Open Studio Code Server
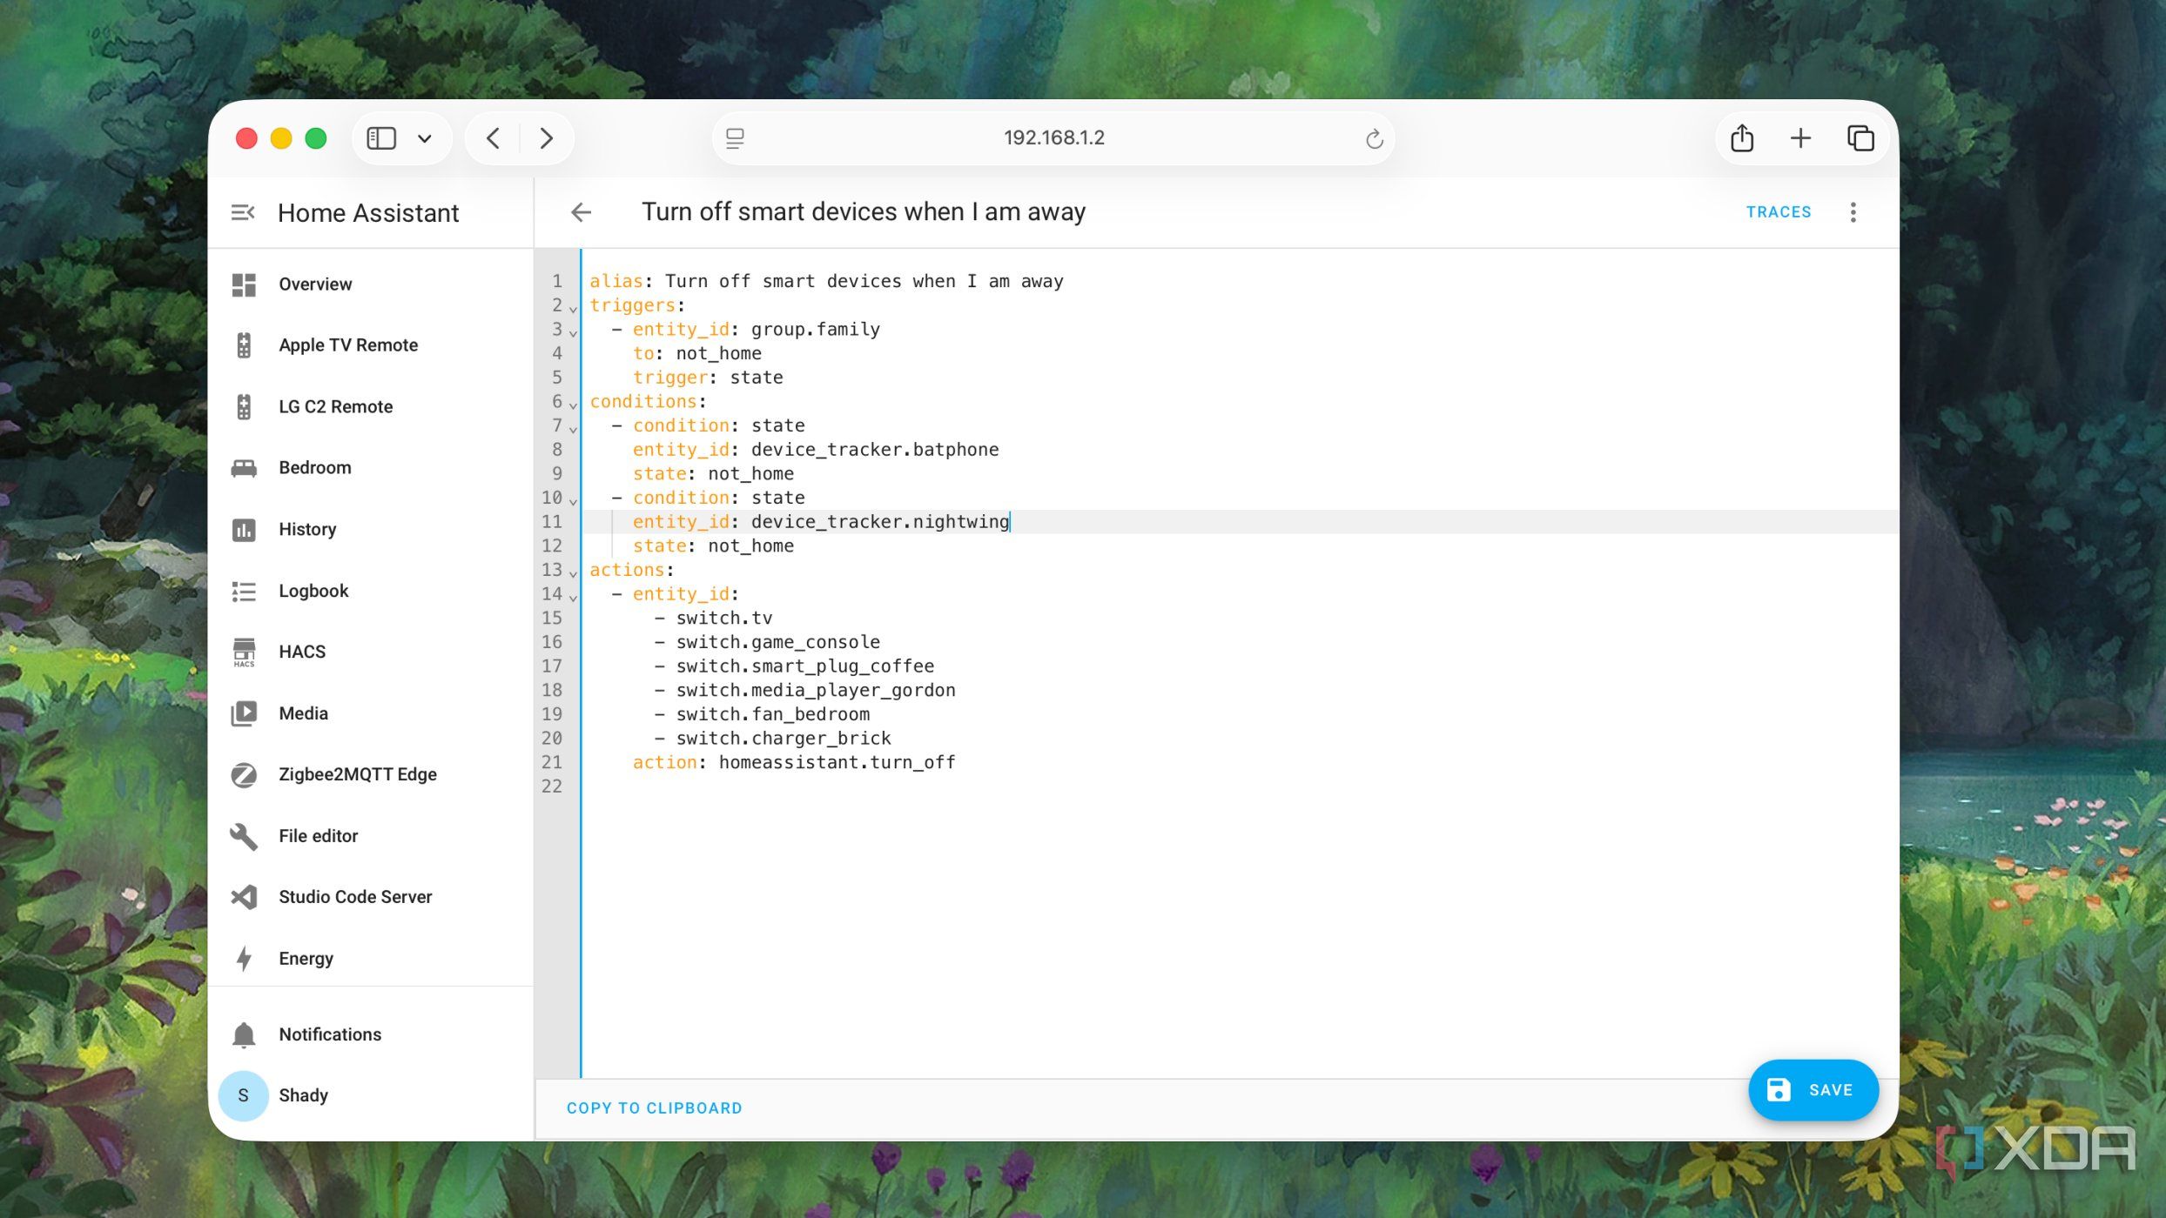The width and height of the screenshot is (2166, 1218). pos(371,898)
